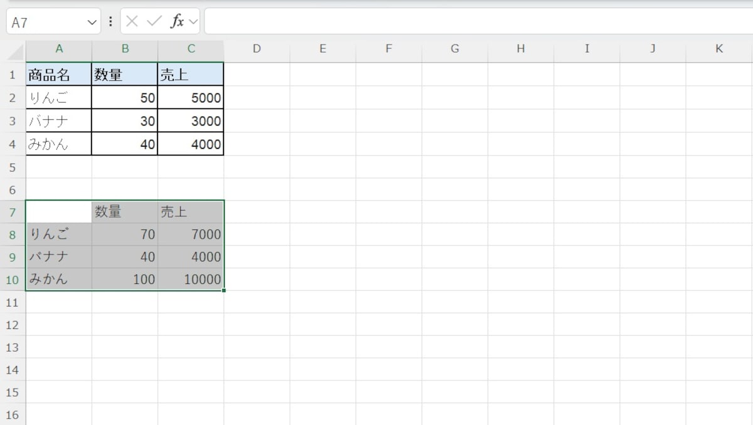
Task: Click inside the Name Box
Action: [44, 21]
